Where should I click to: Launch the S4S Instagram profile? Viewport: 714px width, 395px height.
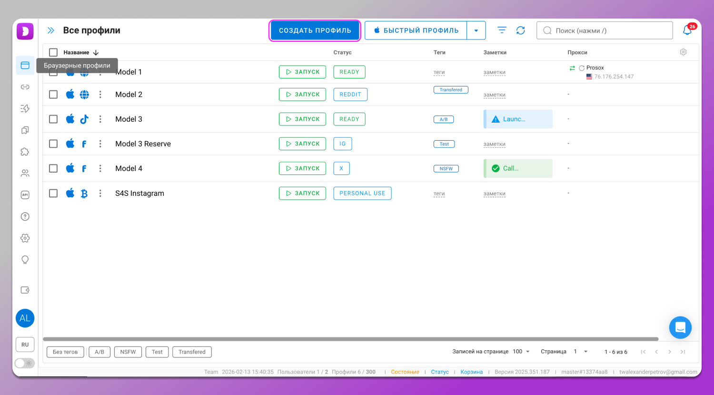[302, 193]
